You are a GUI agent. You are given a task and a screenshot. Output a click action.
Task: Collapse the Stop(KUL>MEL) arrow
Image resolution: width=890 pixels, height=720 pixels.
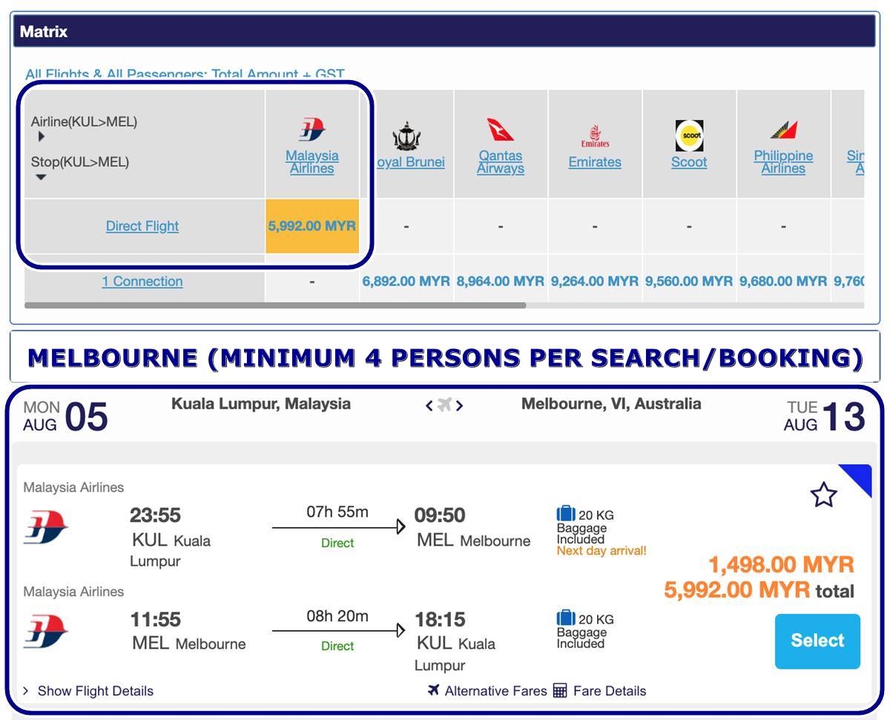(41, 177)
